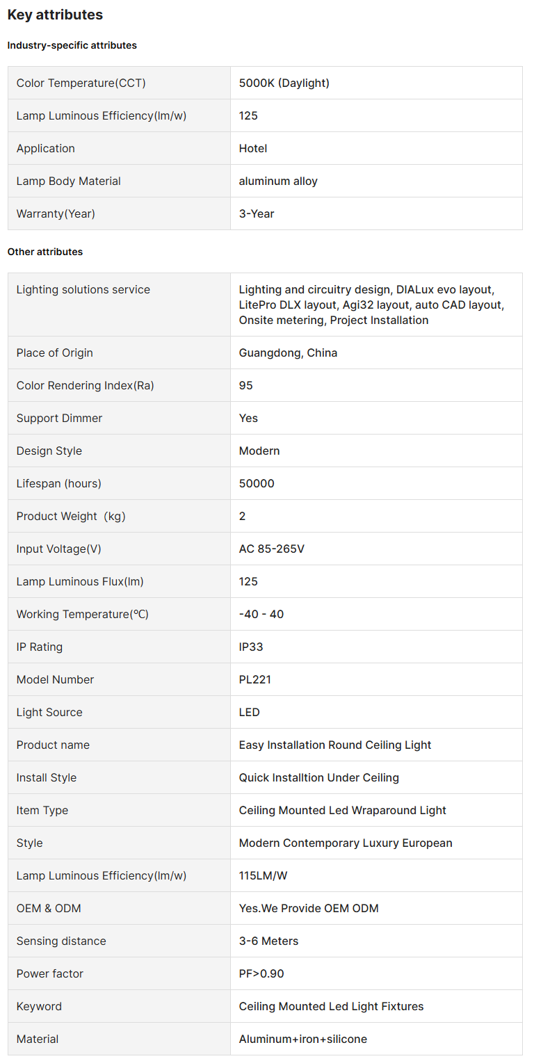Select Easy Installation Round Ceiling Light text
The image size is (534, 1061).
[335, 745]
